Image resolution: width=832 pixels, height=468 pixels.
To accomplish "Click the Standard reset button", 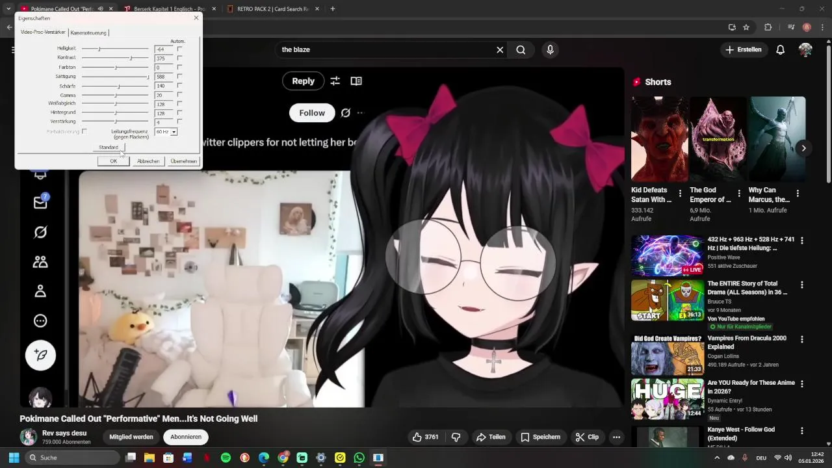I will coord(109,148).
